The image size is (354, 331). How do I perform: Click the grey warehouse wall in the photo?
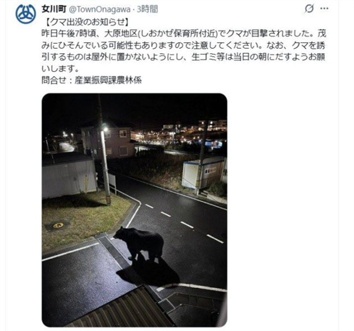[69, 178]
